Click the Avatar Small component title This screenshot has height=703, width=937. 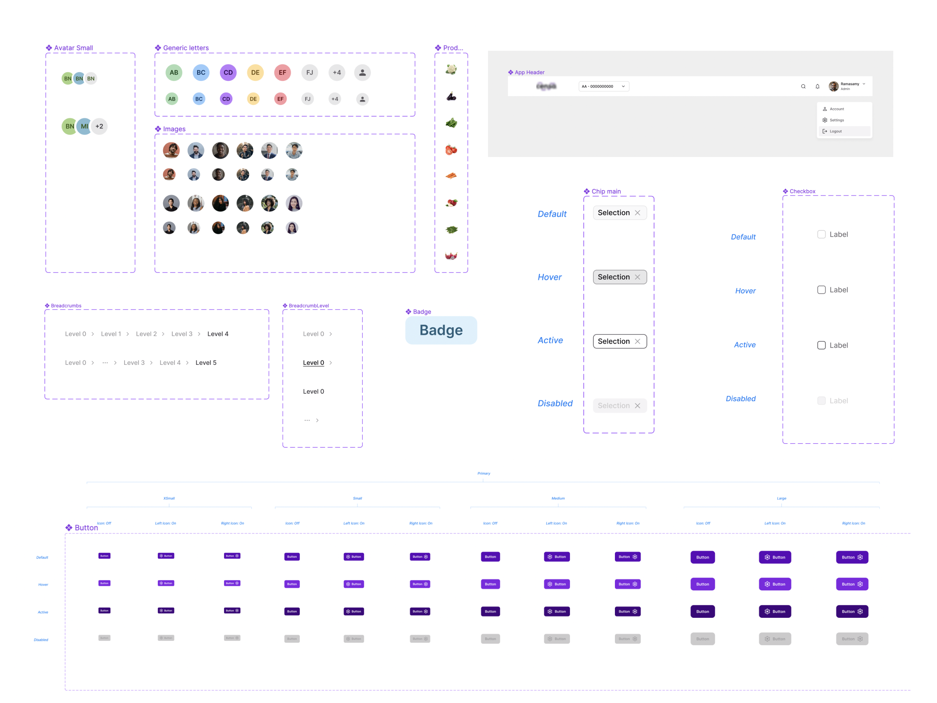(x=73, y=48)
